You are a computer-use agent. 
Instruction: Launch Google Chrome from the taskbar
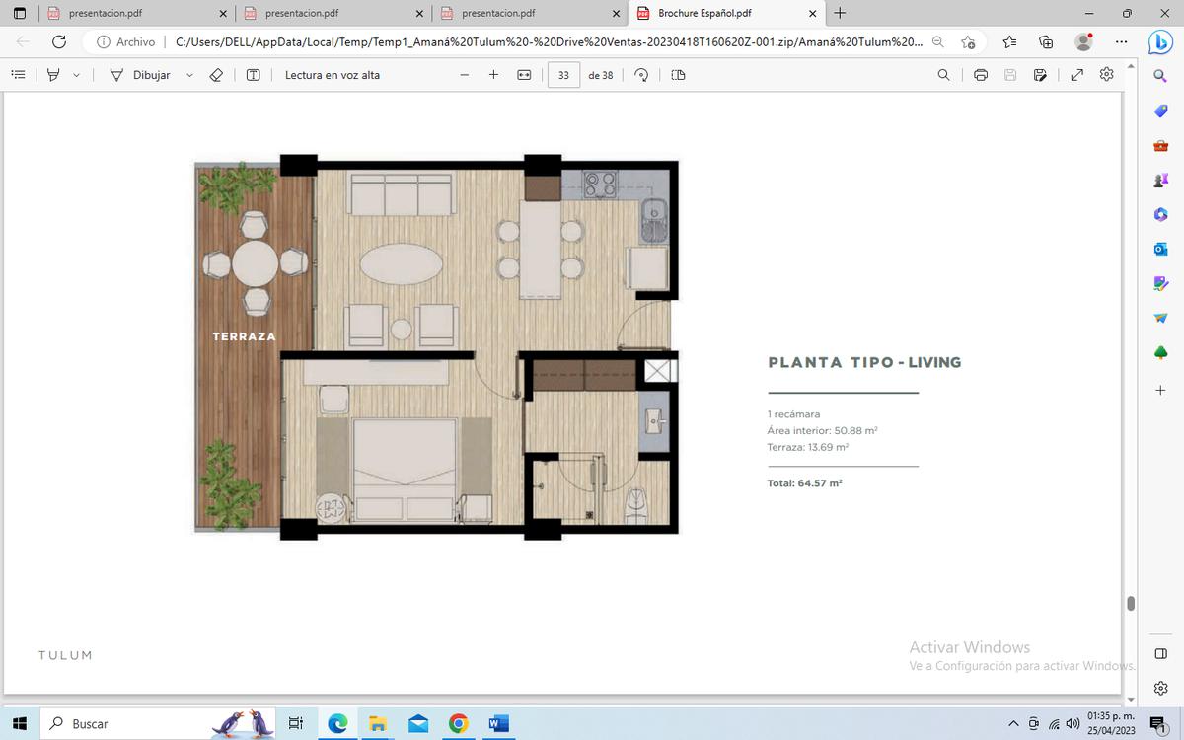(458, 723)
